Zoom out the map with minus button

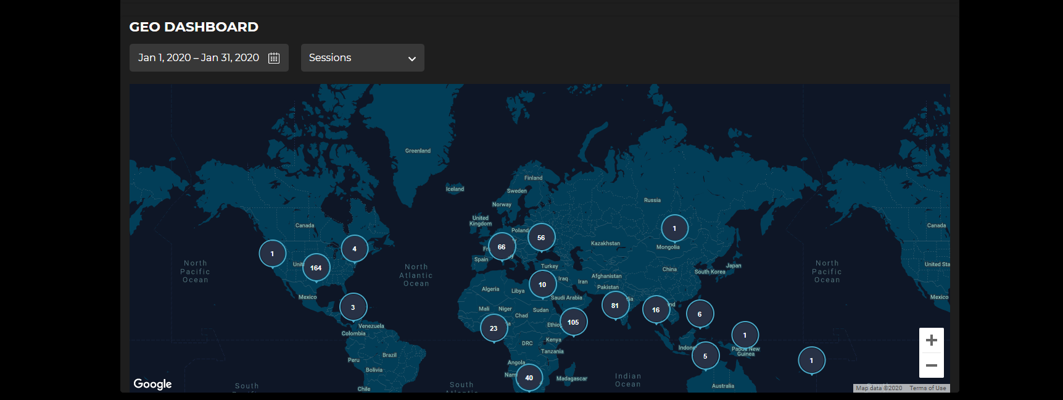coord(931,365)
